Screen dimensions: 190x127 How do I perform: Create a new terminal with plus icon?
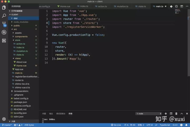tap(166, 114)
